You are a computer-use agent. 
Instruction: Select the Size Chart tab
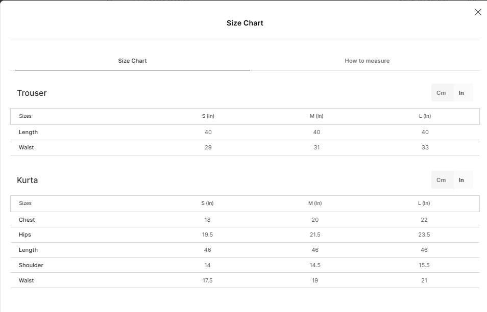(x=132, y=61)
